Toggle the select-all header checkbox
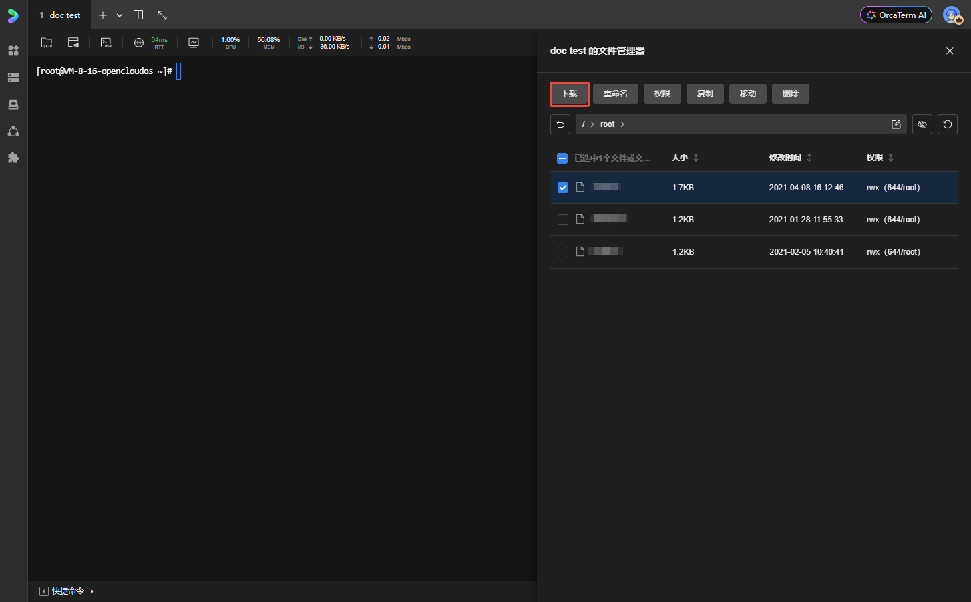Image resolution: width=971 pixels, height=602 pixels. (562, 158)
